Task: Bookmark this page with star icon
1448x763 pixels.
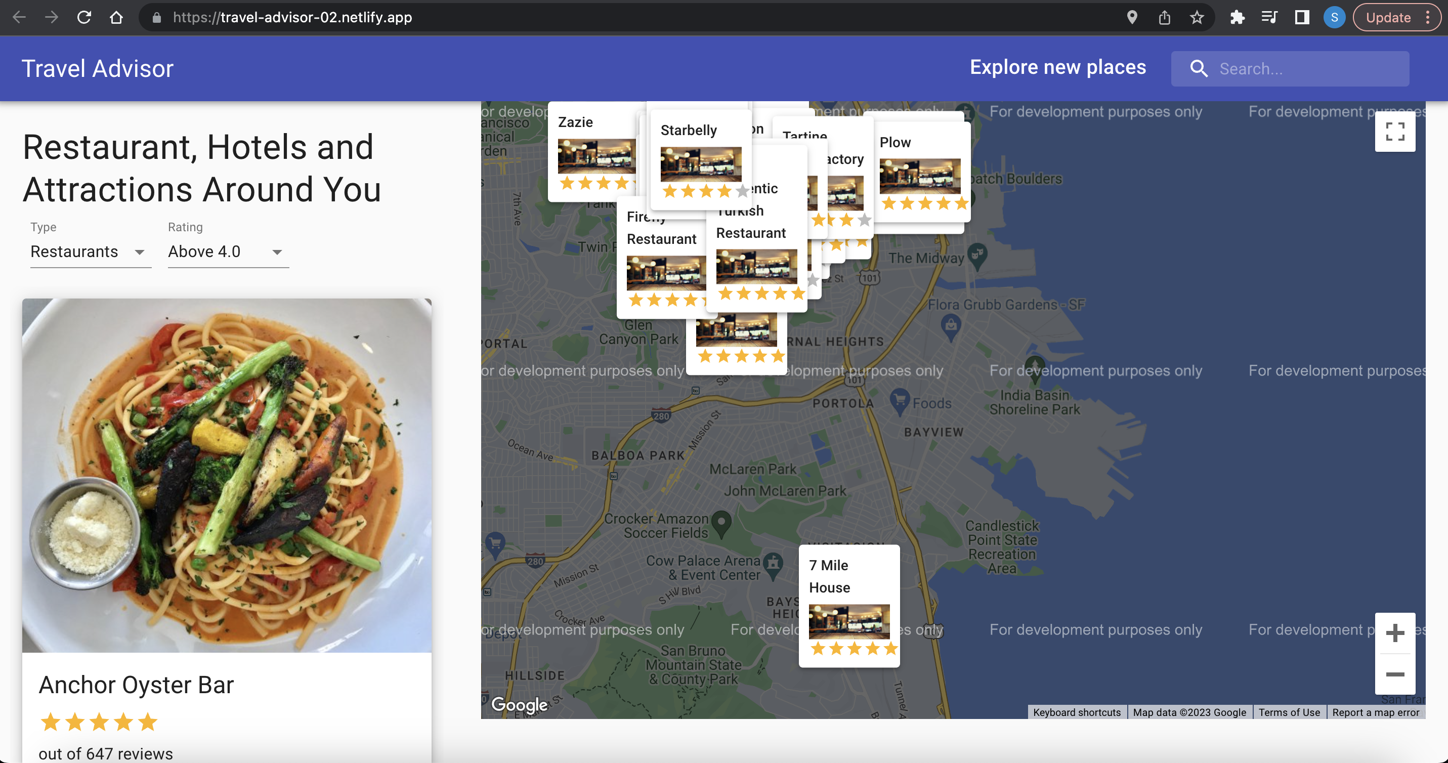Action: (1197, 17)
